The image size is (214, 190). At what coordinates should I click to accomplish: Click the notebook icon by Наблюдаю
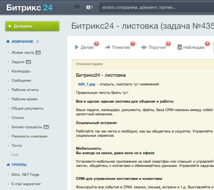[179, 47]
